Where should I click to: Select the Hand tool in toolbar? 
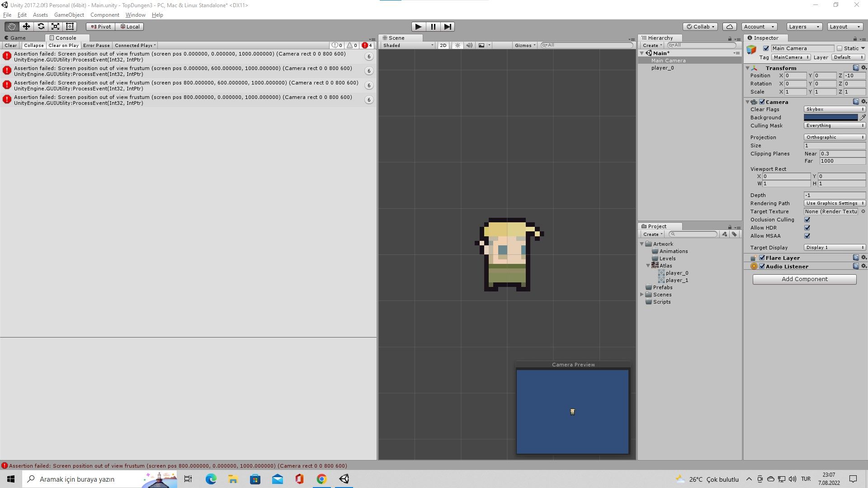(12, 27)
